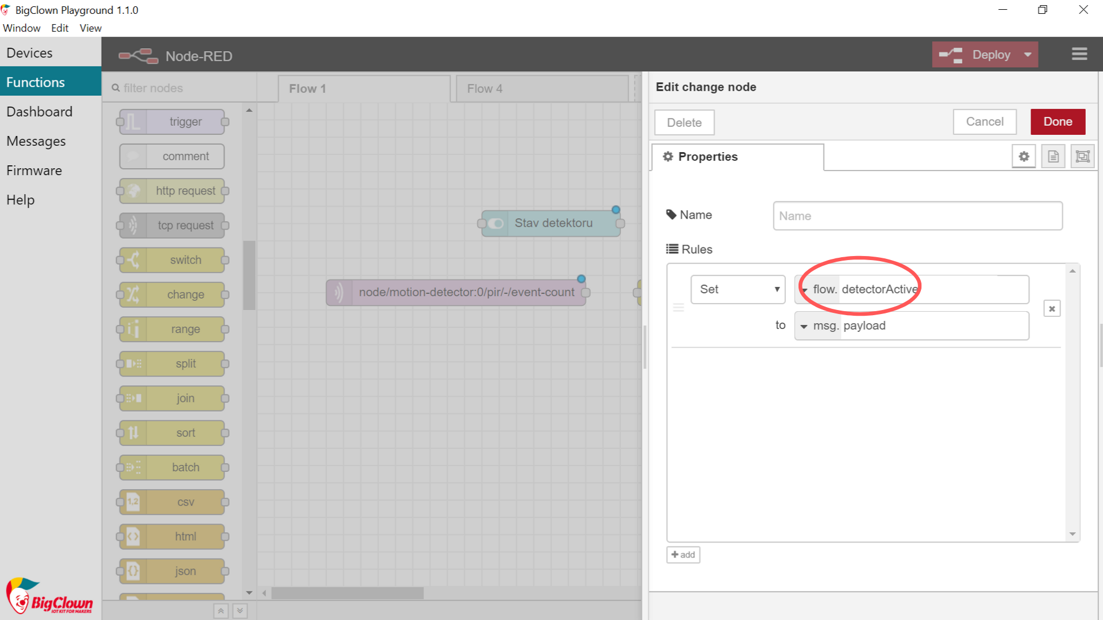Image resolution: width=1103 pixels, height=620 pixels.
Task: Select the join node in palette
Action: 172,398
